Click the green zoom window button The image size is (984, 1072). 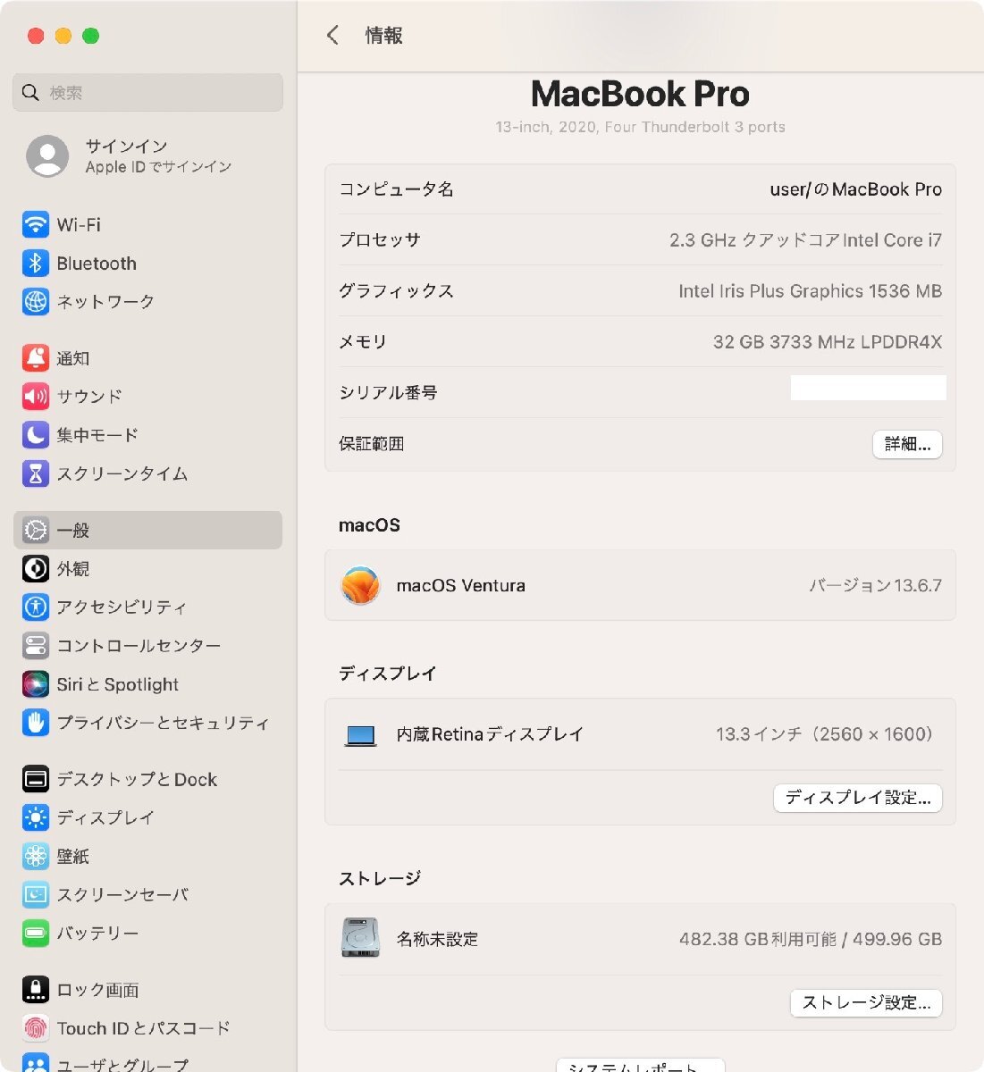tap(90, 36)
